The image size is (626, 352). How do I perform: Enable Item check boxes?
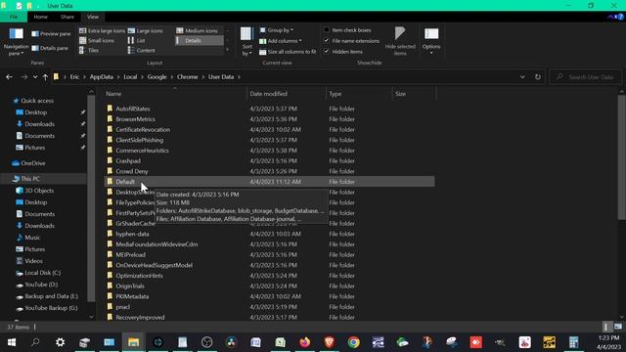pos(326,30)
